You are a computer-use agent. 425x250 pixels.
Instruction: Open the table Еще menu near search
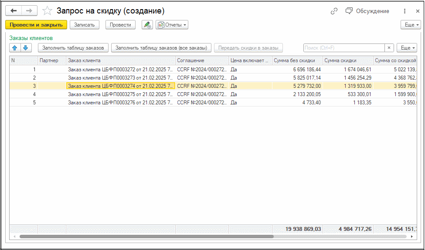coord(406,48)
